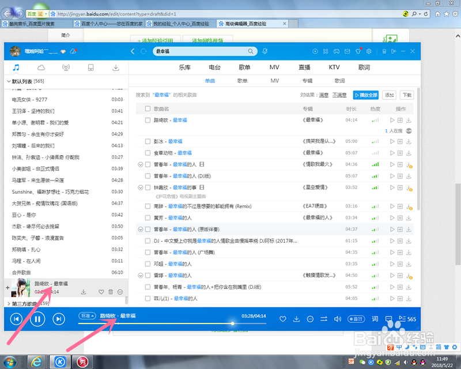Click the volume speaker icon
461x369 pixels.
338,319
